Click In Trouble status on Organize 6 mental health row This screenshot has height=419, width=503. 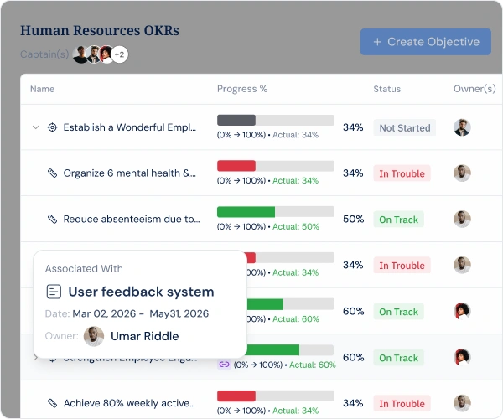coord(402,173)
